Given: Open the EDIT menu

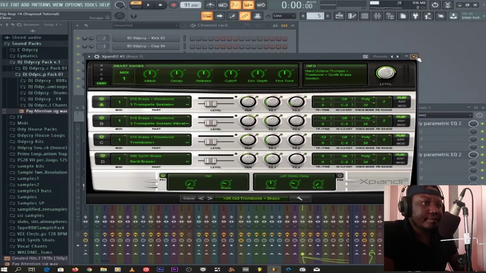Looking at the screenshot, I should pos(15,5).
